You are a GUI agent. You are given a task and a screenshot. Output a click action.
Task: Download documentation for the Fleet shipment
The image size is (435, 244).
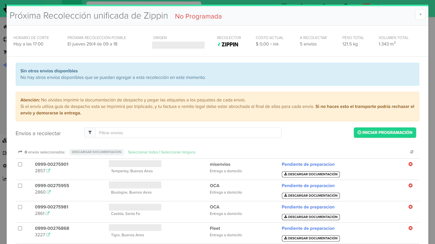tap(311, 238)
